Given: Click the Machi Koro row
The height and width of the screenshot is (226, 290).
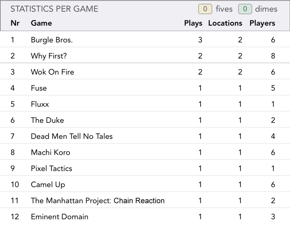Looking at the screenshot, I should point(50,153).
